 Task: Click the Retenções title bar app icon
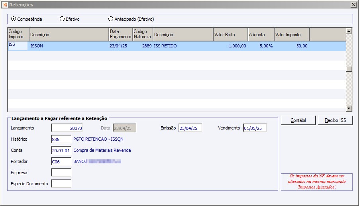[5, 4]
